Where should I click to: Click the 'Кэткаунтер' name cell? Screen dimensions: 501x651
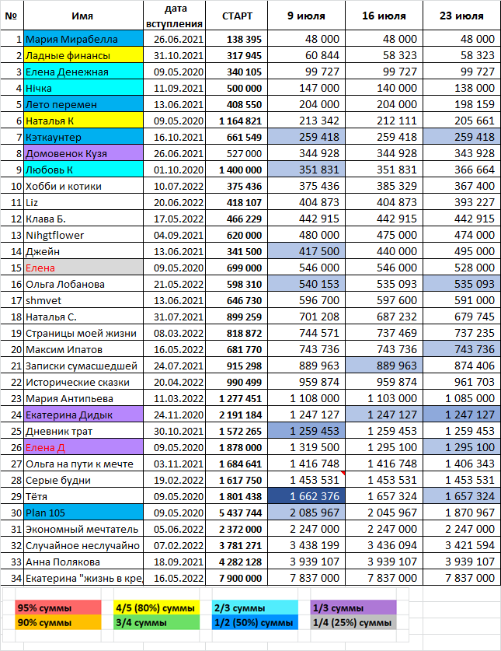[83, 137]
